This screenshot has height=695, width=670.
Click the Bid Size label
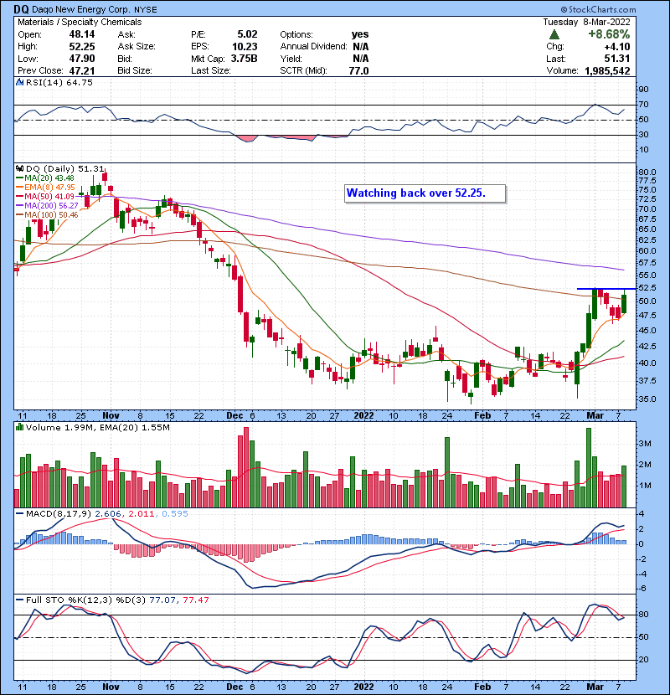point(134,70)
